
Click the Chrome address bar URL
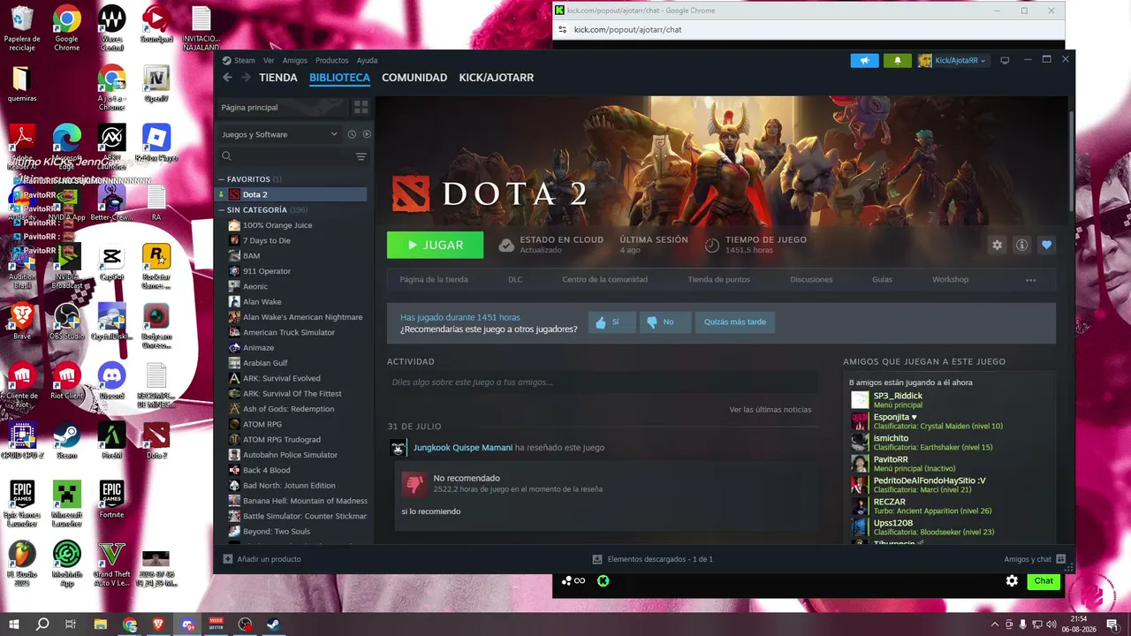(627, 30)
